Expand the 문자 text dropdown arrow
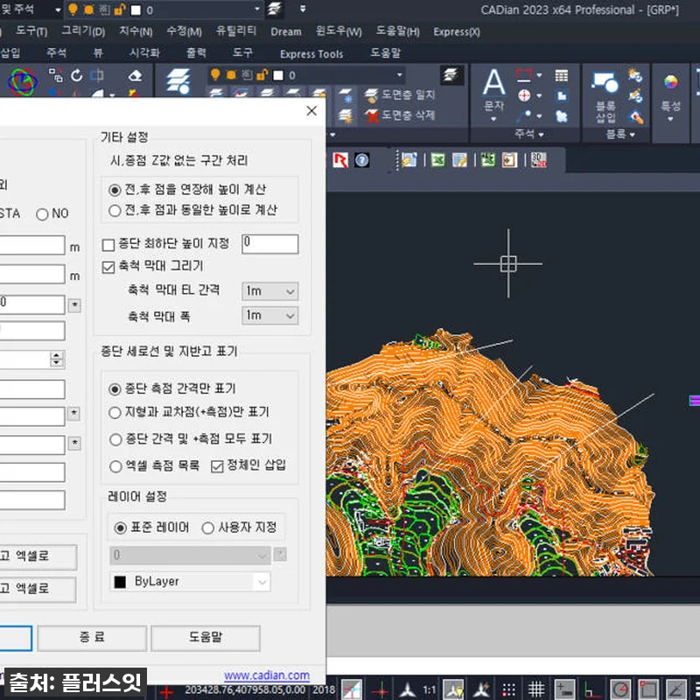 coord(493,119)
